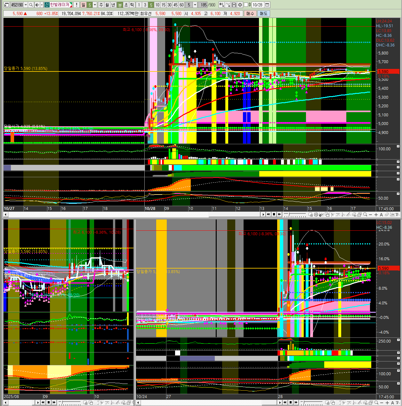Click the panel layout icon beside the stock code
The height and width of the screenshot is (406, 402).
6,5
